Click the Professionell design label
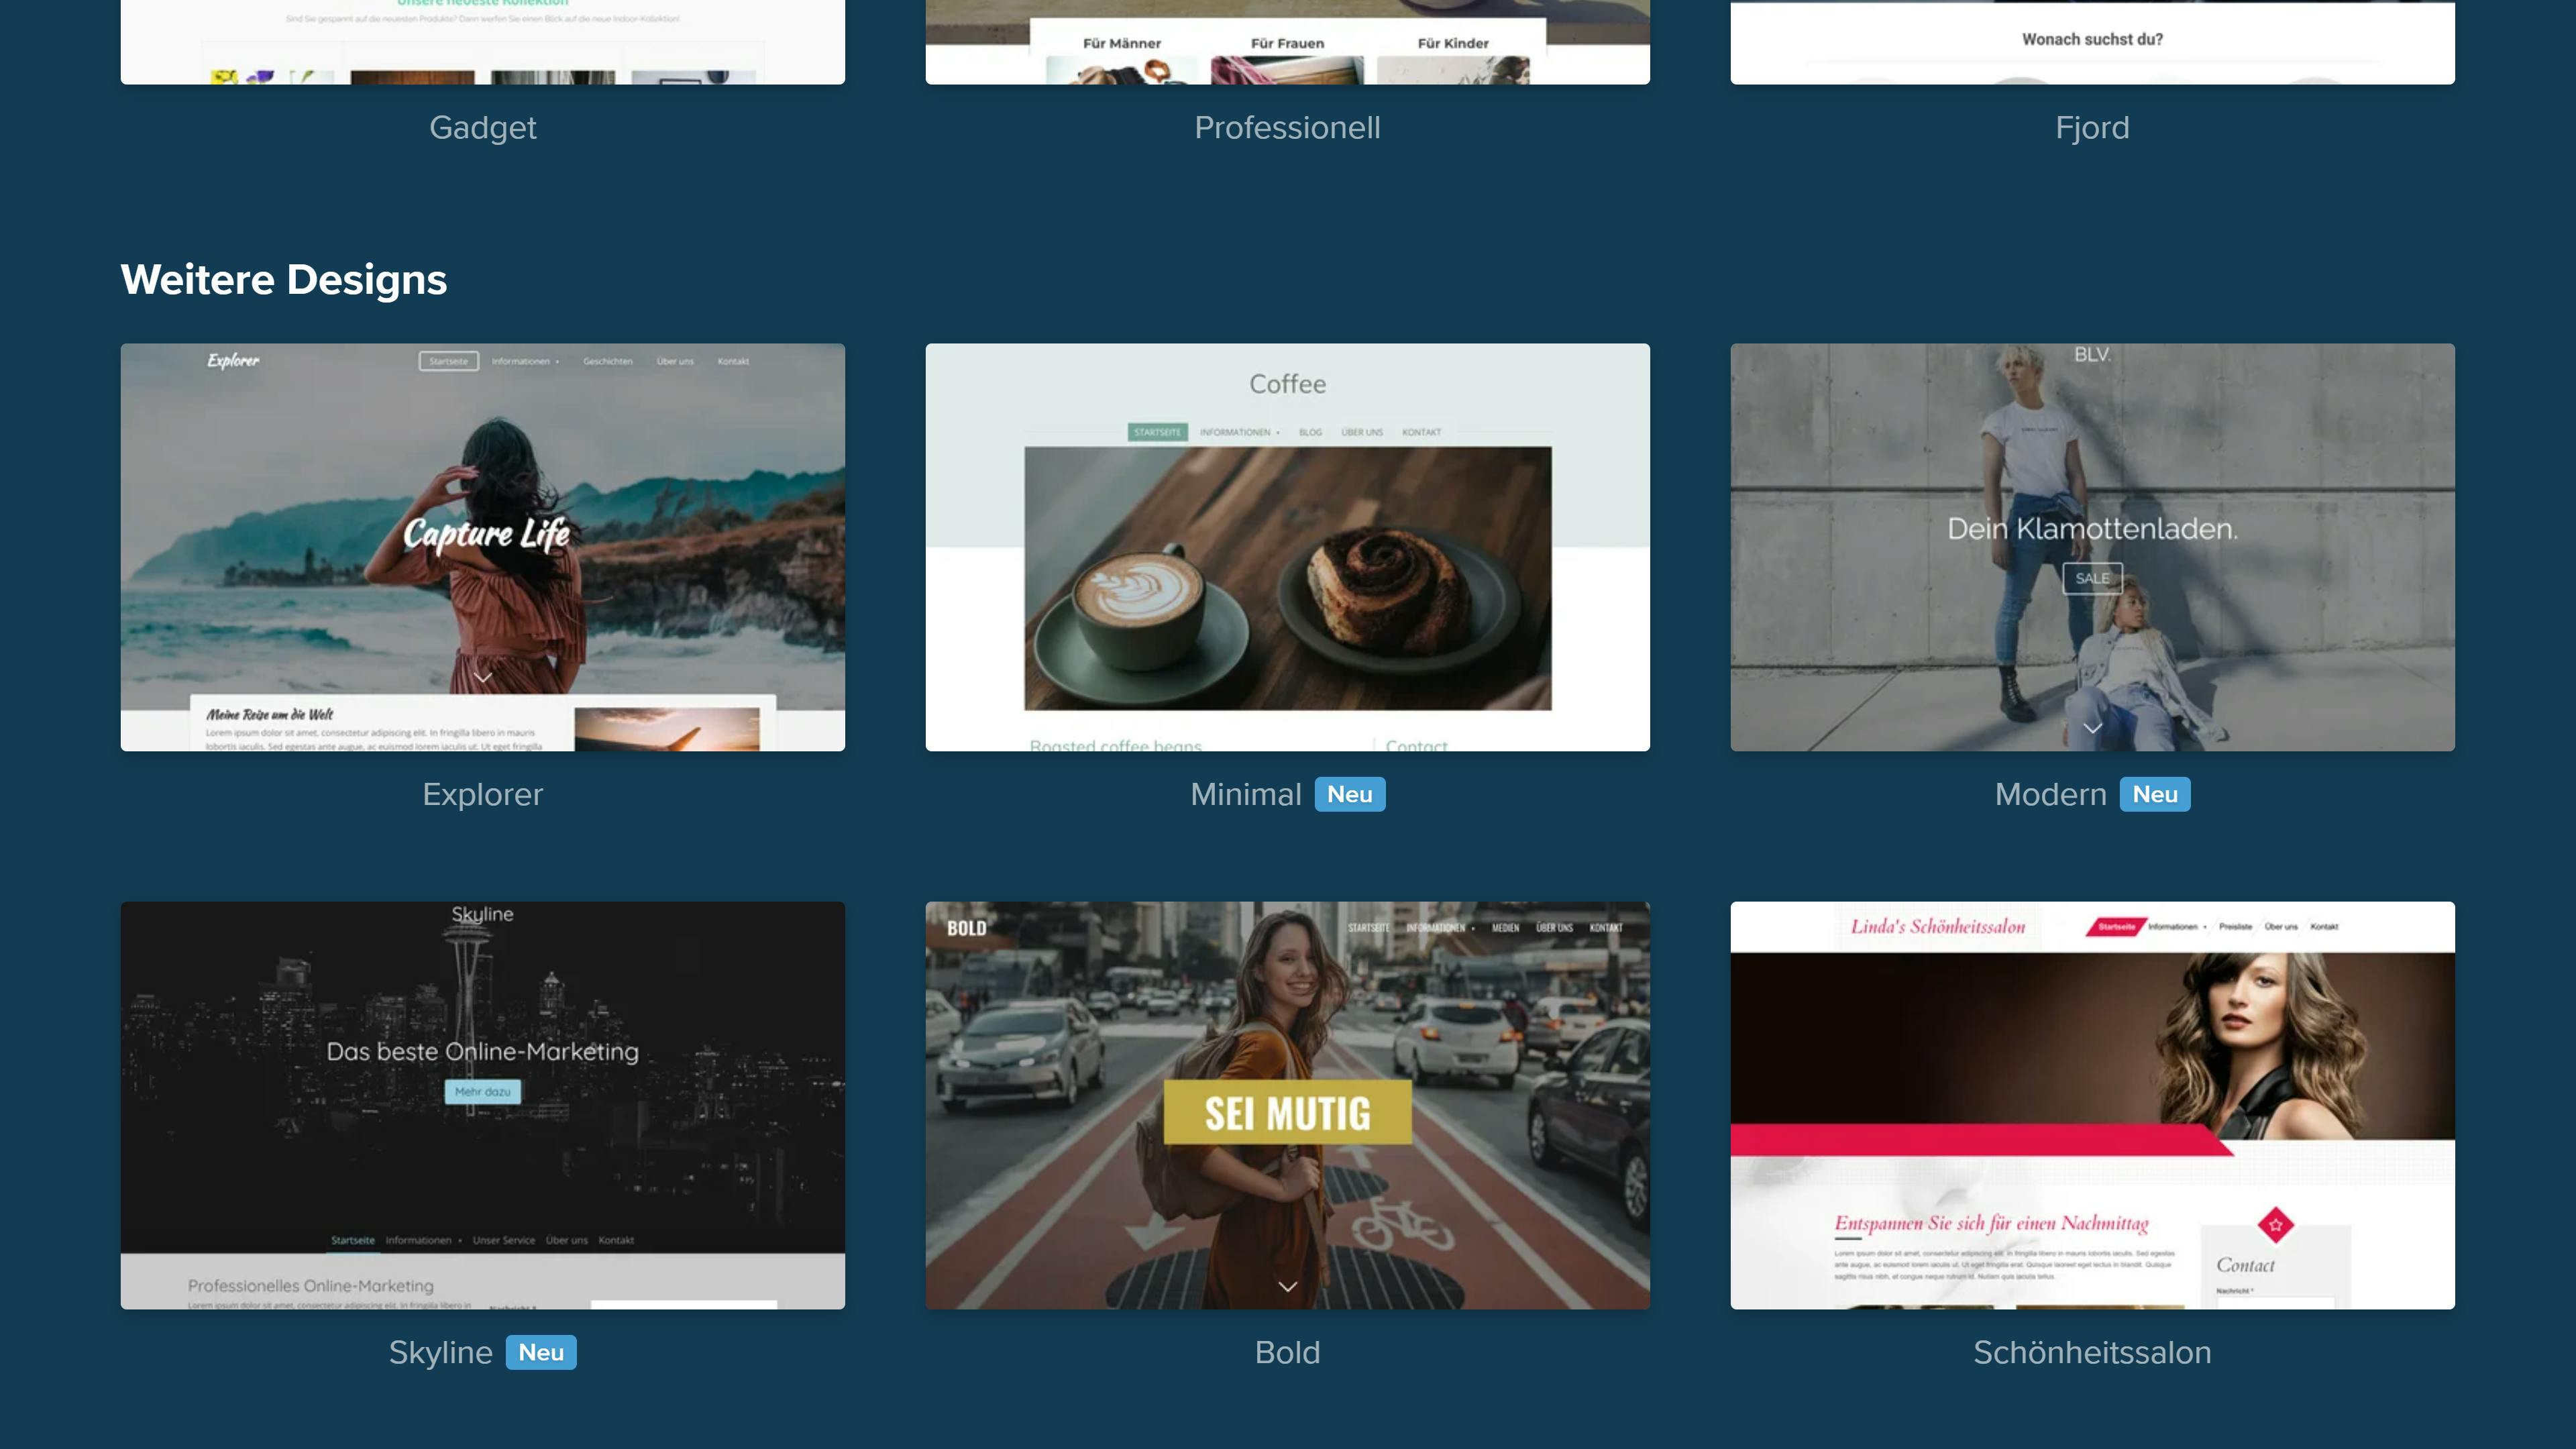 (1287, 128)
